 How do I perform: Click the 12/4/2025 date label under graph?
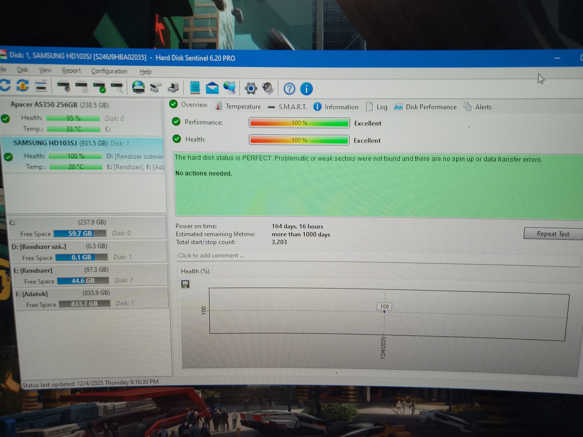(383, 348)
